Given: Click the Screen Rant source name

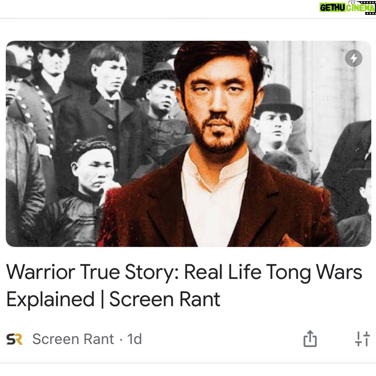Looking at the screenshot, I should 73,339.
